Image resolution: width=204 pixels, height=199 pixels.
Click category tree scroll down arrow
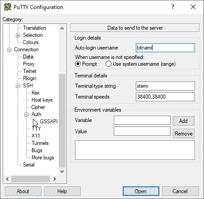coord(62,171)
